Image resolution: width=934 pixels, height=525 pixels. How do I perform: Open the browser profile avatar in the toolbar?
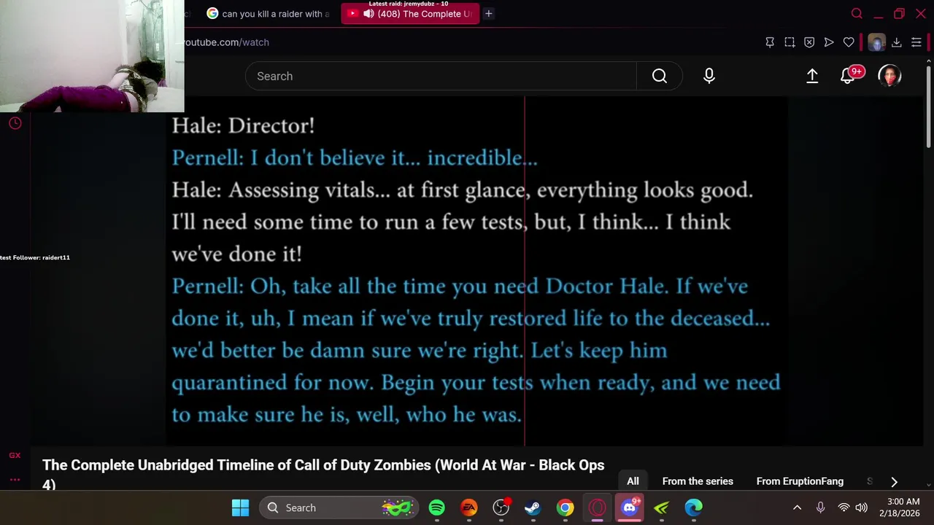(x=876, y=42)
